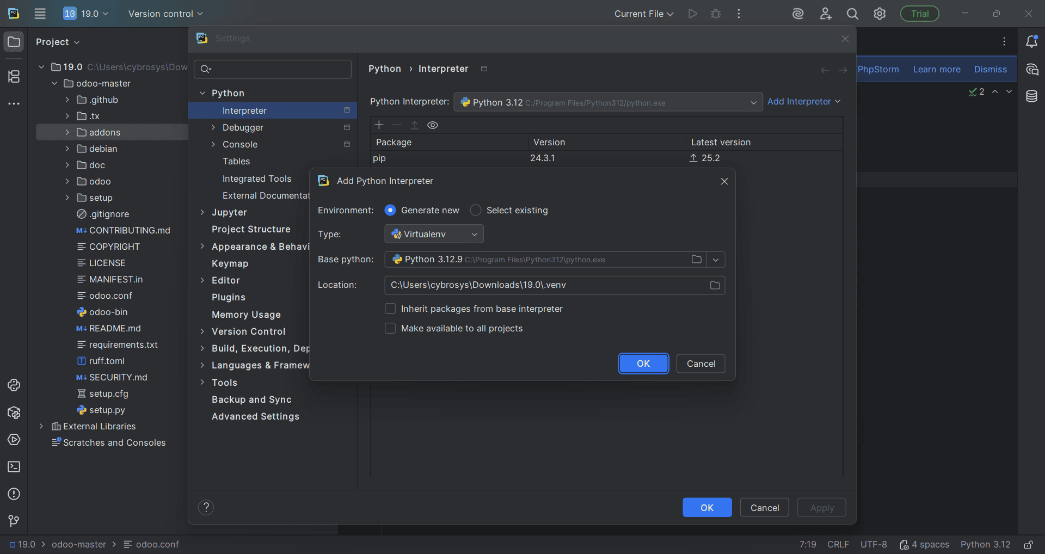Expand External Libraries in project tree
This screenshot has height=554, width=1045.
[41, 426]
